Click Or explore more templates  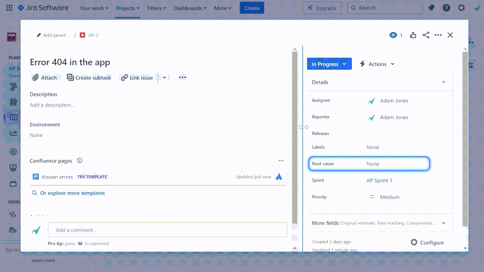(73, 193)
